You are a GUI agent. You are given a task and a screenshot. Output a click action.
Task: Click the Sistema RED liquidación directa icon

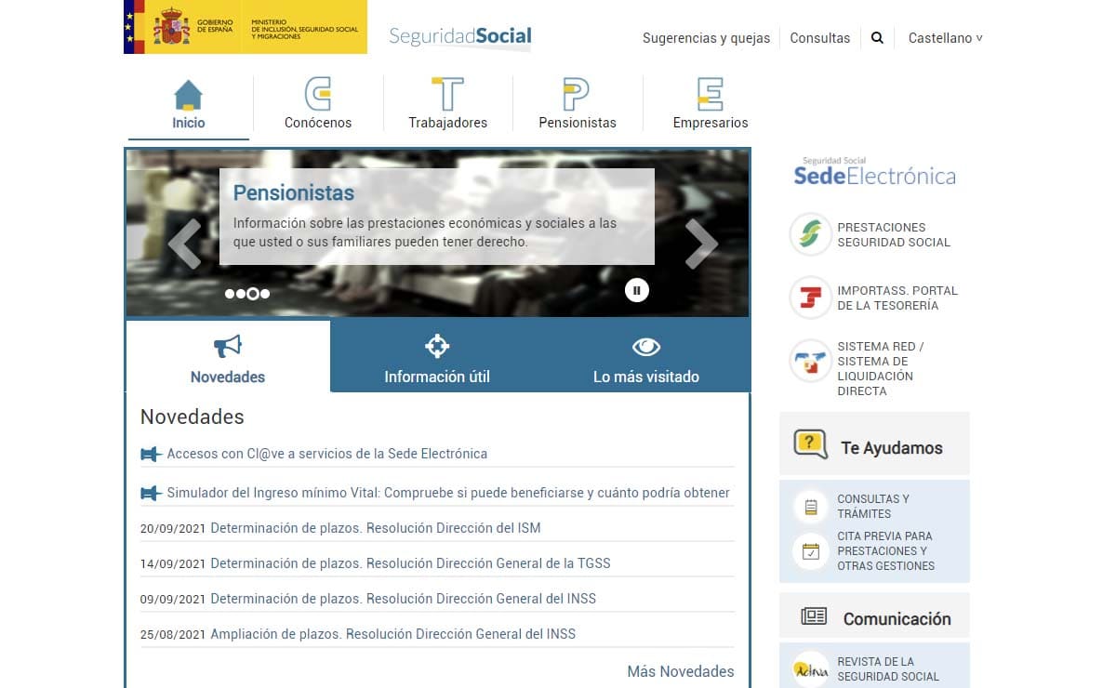(809, 363)
